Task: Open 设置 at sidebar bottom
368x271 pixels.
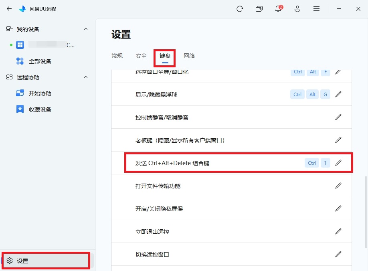Action: pyautogui.click(x=47, y=261)
